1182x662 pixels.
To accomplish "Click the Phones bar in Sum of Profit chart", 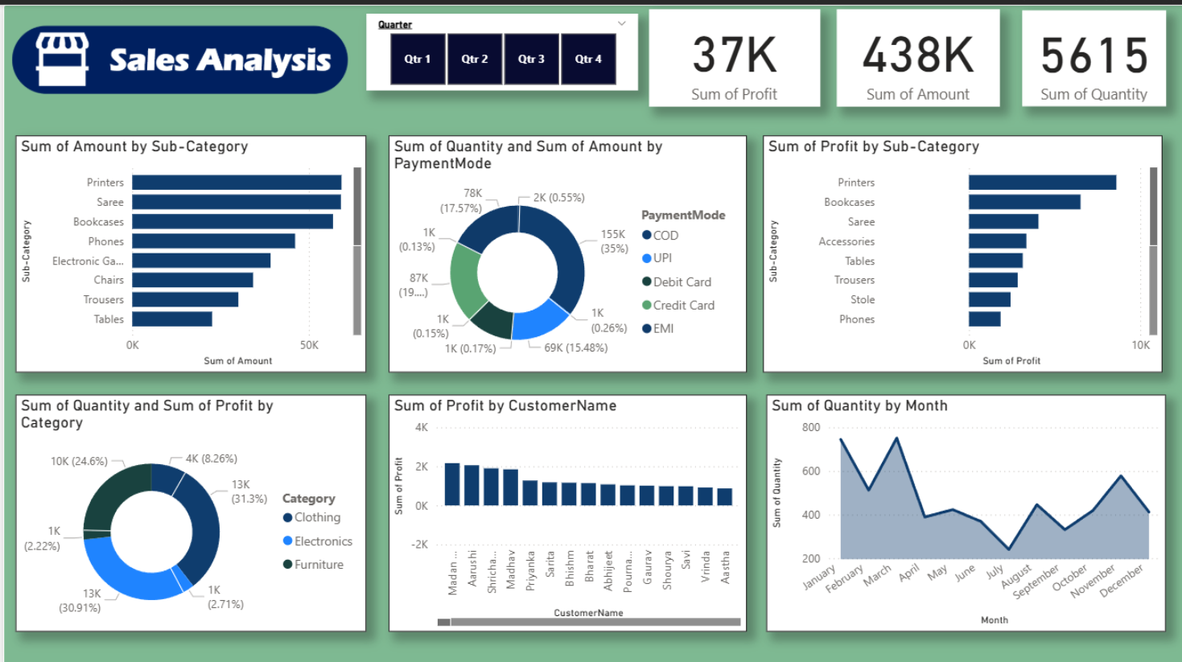I will pyautogui.click(x=985, y=319).
